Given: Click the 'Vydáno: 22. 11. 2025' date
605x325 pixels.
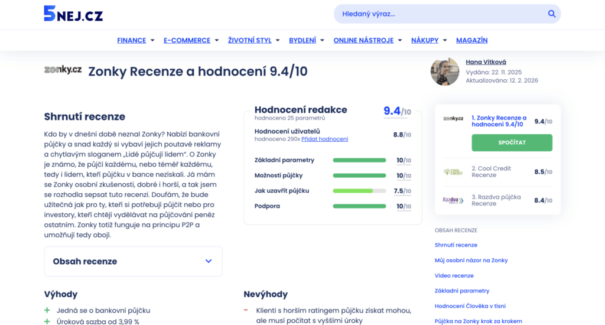Looking at the screenshot, I should (x=493, y=72).
